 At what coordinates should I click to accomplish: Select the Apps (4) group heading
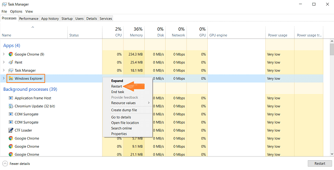pyautogui.click(x=12, y=45)
